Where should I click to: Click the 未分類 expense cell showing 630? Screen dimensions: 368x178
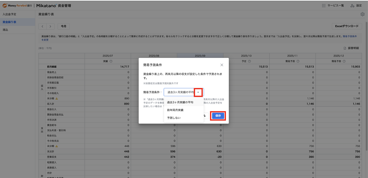[200, 146]
